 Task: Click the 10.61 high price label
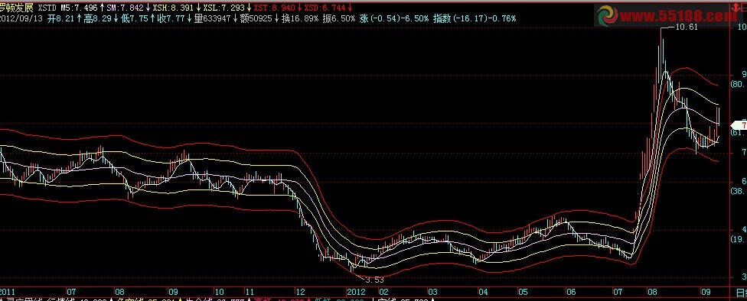(687, 27)
